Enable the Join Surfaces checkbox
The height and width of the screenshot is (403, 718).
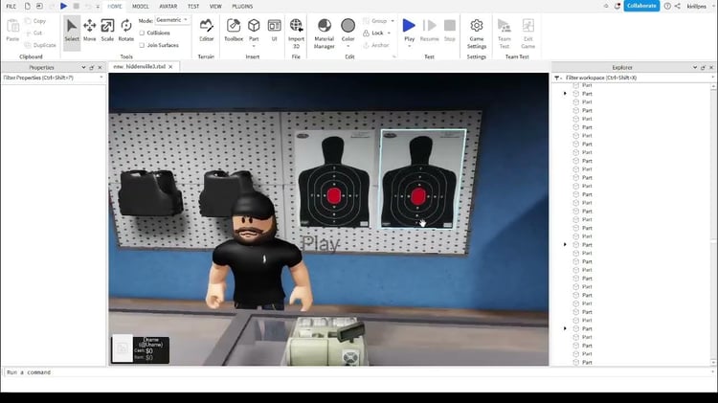pos(142,45)
